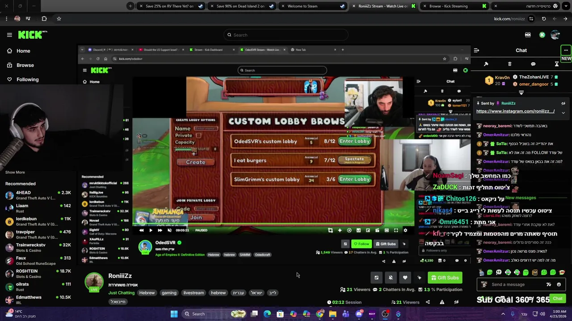Collapse the chat panel with arrow icon
572x321 pixels.
[476, 50]
